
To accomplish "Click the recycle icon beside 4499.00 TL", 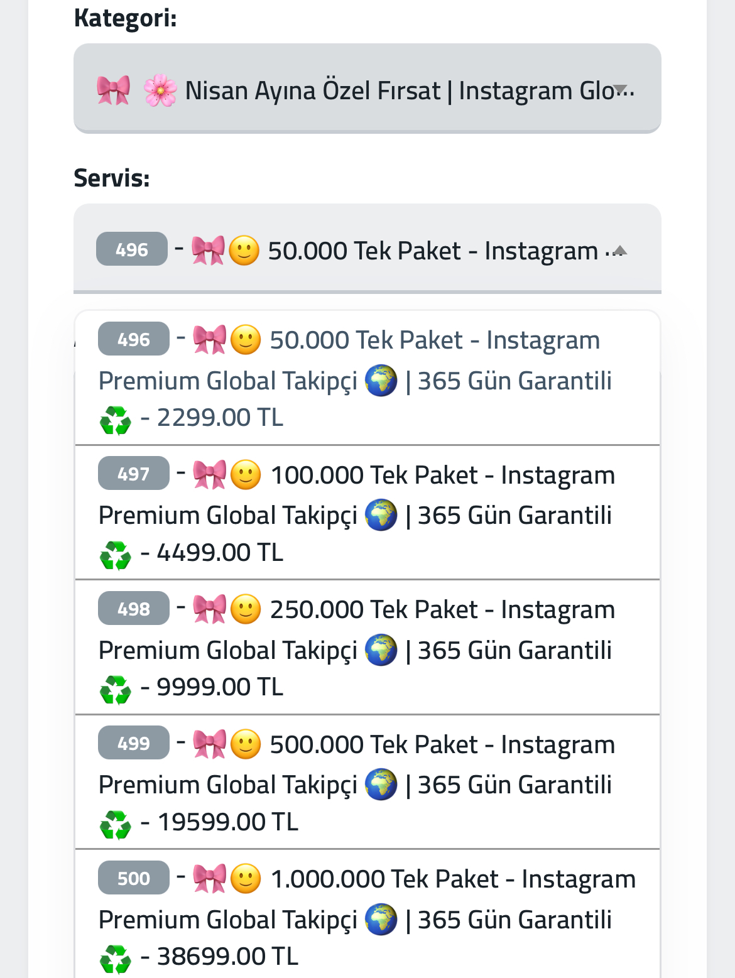I will coord(116,555).
